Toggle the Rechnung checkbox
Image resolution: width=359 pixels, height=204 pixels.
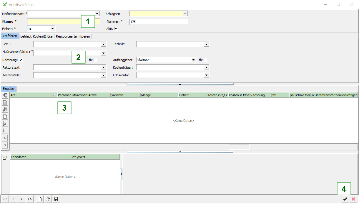[21, 60]
